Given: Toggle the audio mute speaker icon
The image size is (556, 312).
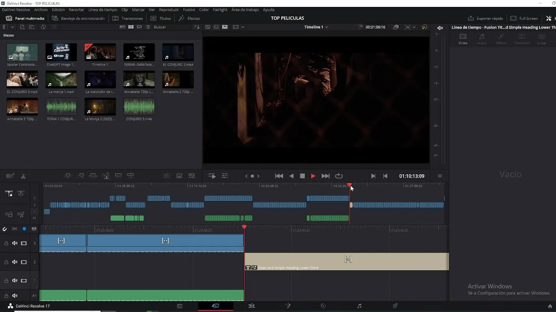Looking at the screenshot, I should point(440,28).
